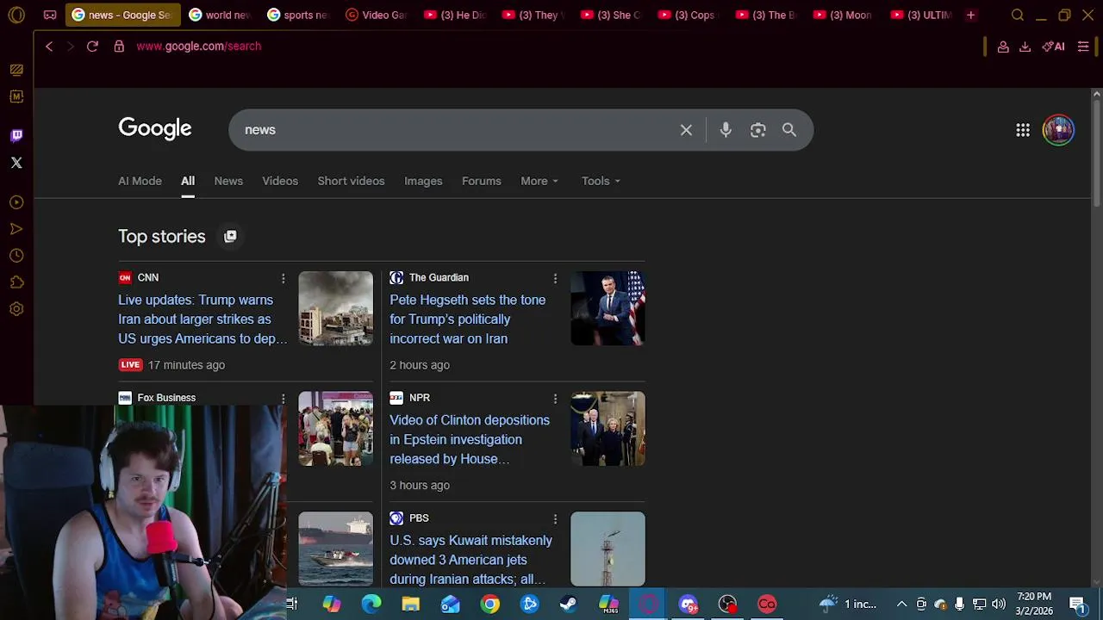Open the Top stories collection icon
Screen dimensions: 1103x620
(x=230, y=236)
